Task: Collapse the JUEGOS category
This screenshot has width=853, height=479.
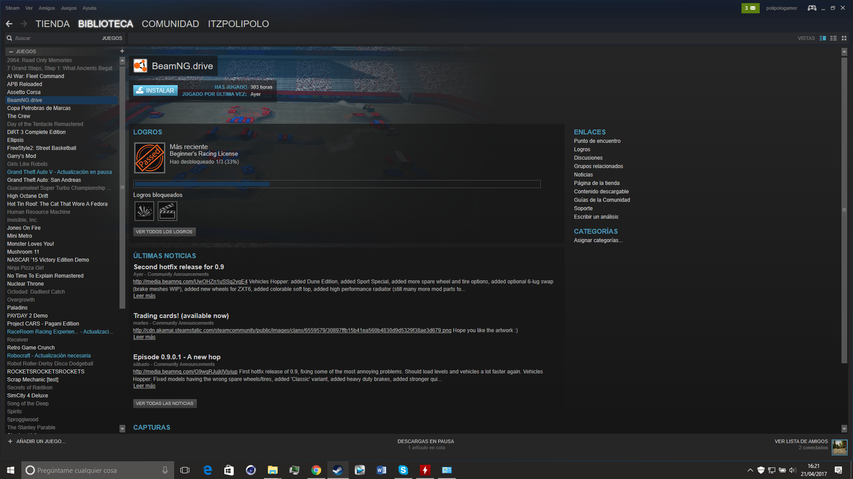Action: [11, 51]
